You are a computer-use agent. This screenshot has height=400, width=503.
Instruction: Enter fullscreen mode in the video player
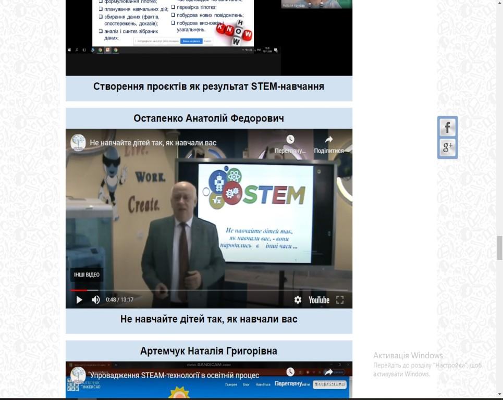click(340, 299)
